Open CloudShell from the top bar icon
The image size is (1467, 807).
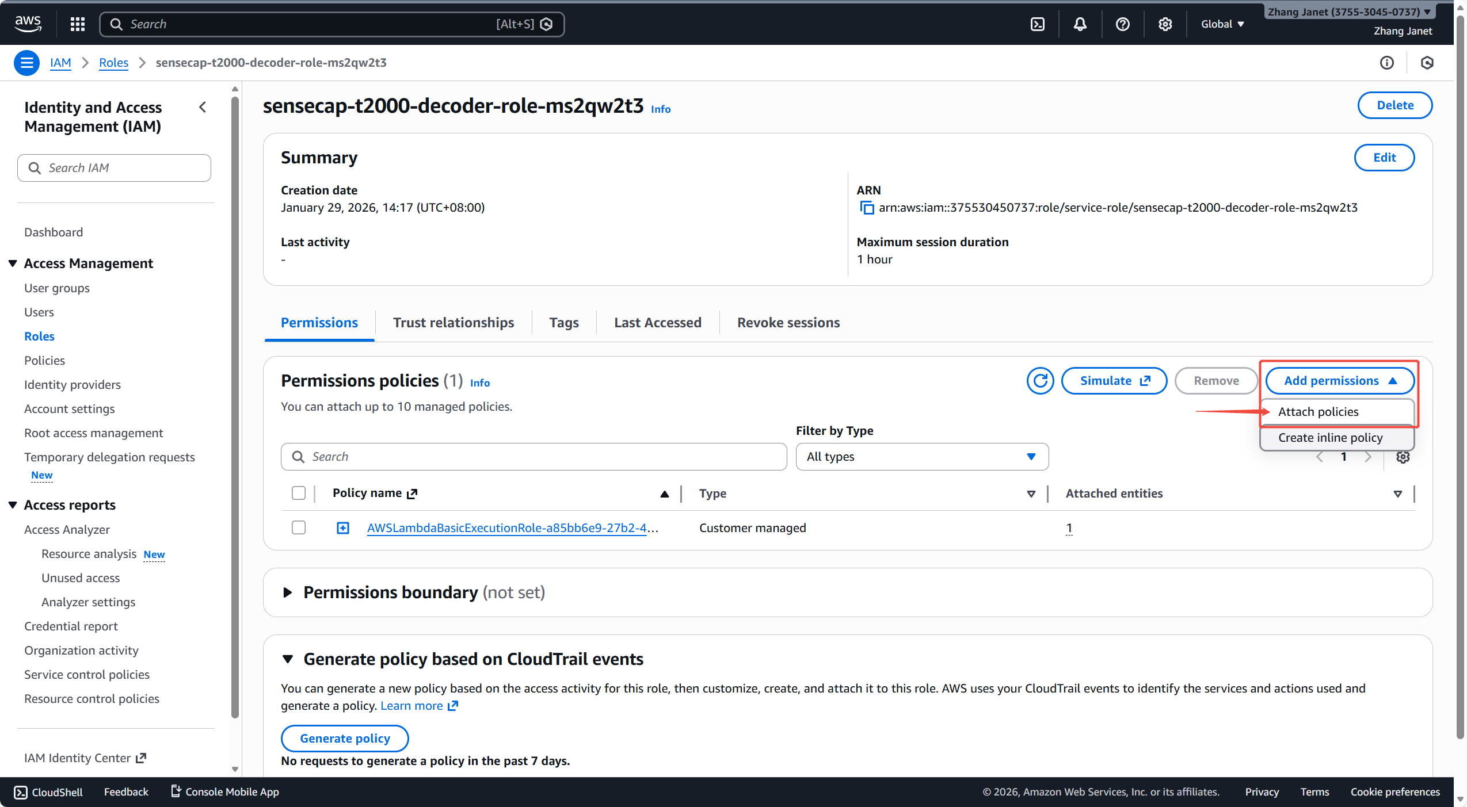pyautogui.click(x=1037, y=24)
